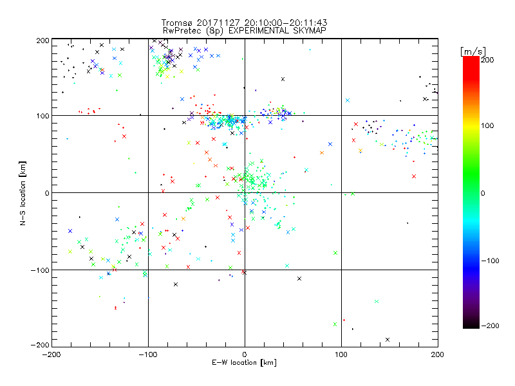Click the x-axis tick label 100
Screen dimensions: 515x386
[x=341, y=355]
